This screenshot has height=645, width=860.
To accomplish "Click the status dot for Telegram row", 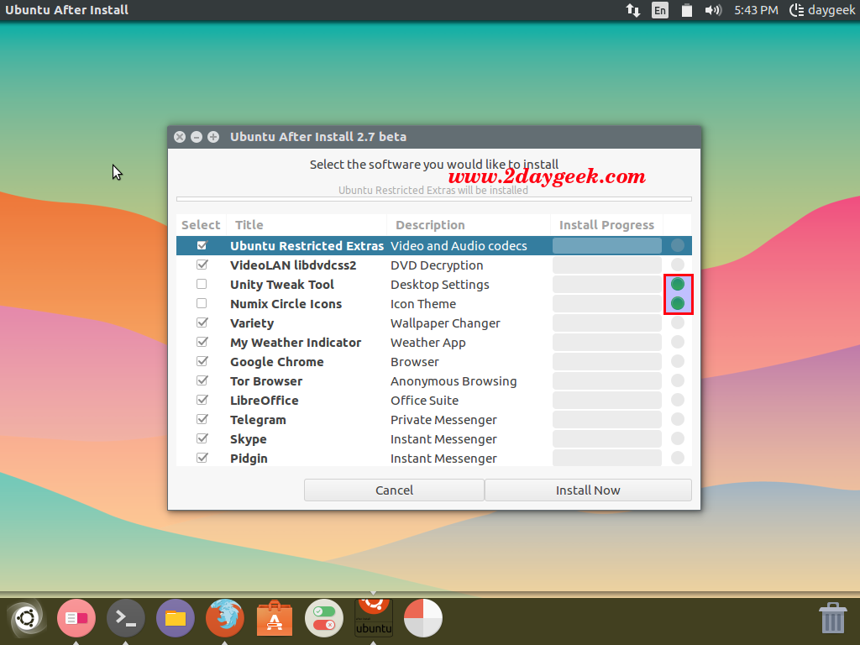I will click(x=678, y=419).
